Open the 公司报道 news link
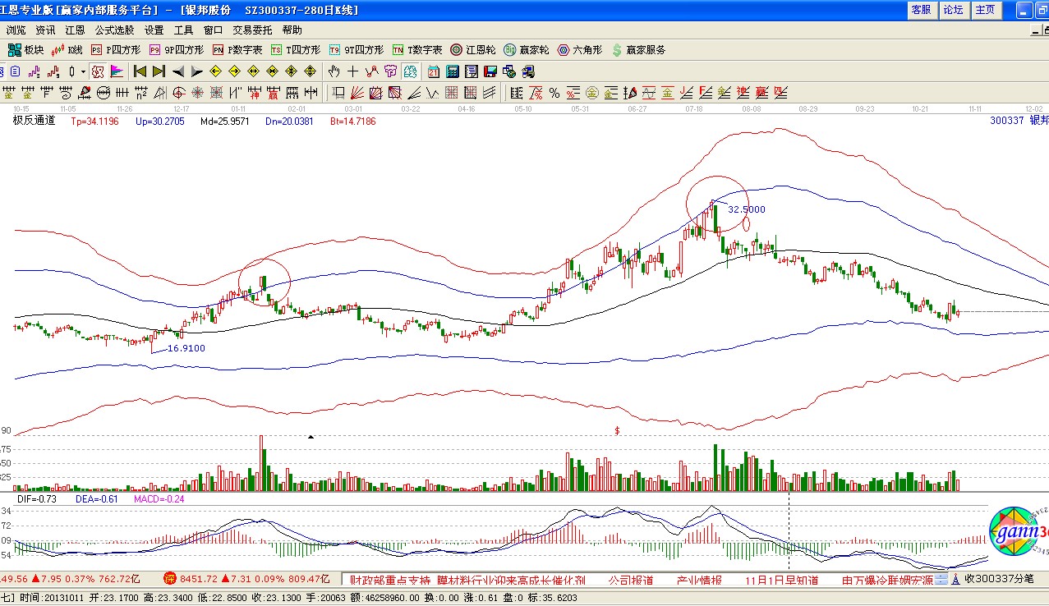 (630, 580)
